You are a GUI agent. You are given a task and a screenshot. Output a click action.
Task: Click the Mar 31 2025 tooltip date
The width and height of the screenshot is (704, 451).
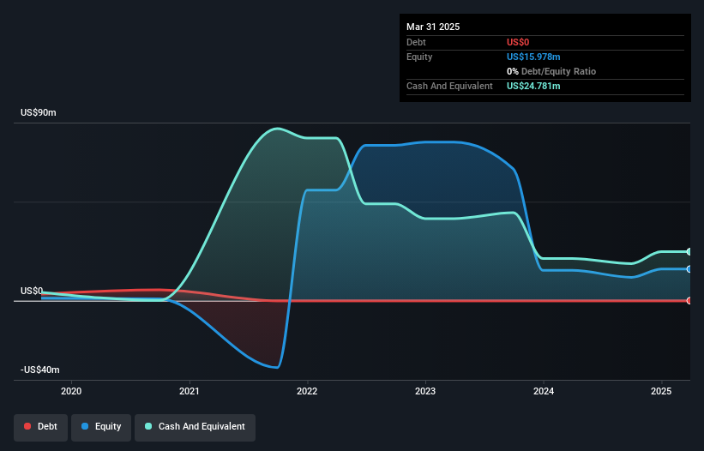tap(433, 27)
